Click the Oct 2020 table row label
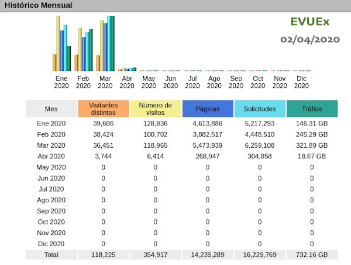The height and width of the screenshot is (265, 351). pos(51,222)
